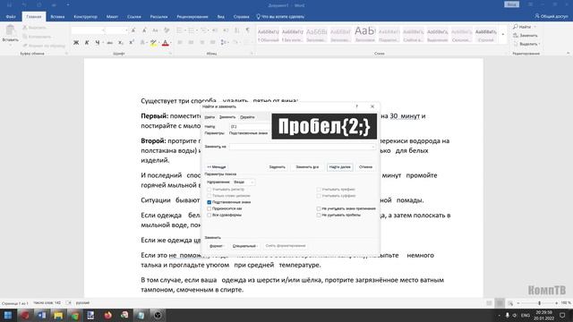The height and width of the screenshot is (322, 573).
Task: Click the numbered list icon
Action: [x=191, y=30]
